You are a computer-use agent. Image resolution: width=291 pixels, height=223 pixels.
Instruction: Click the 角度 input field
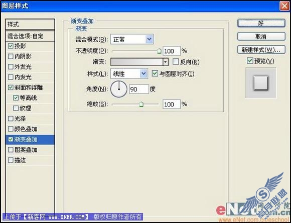(139, 89)
